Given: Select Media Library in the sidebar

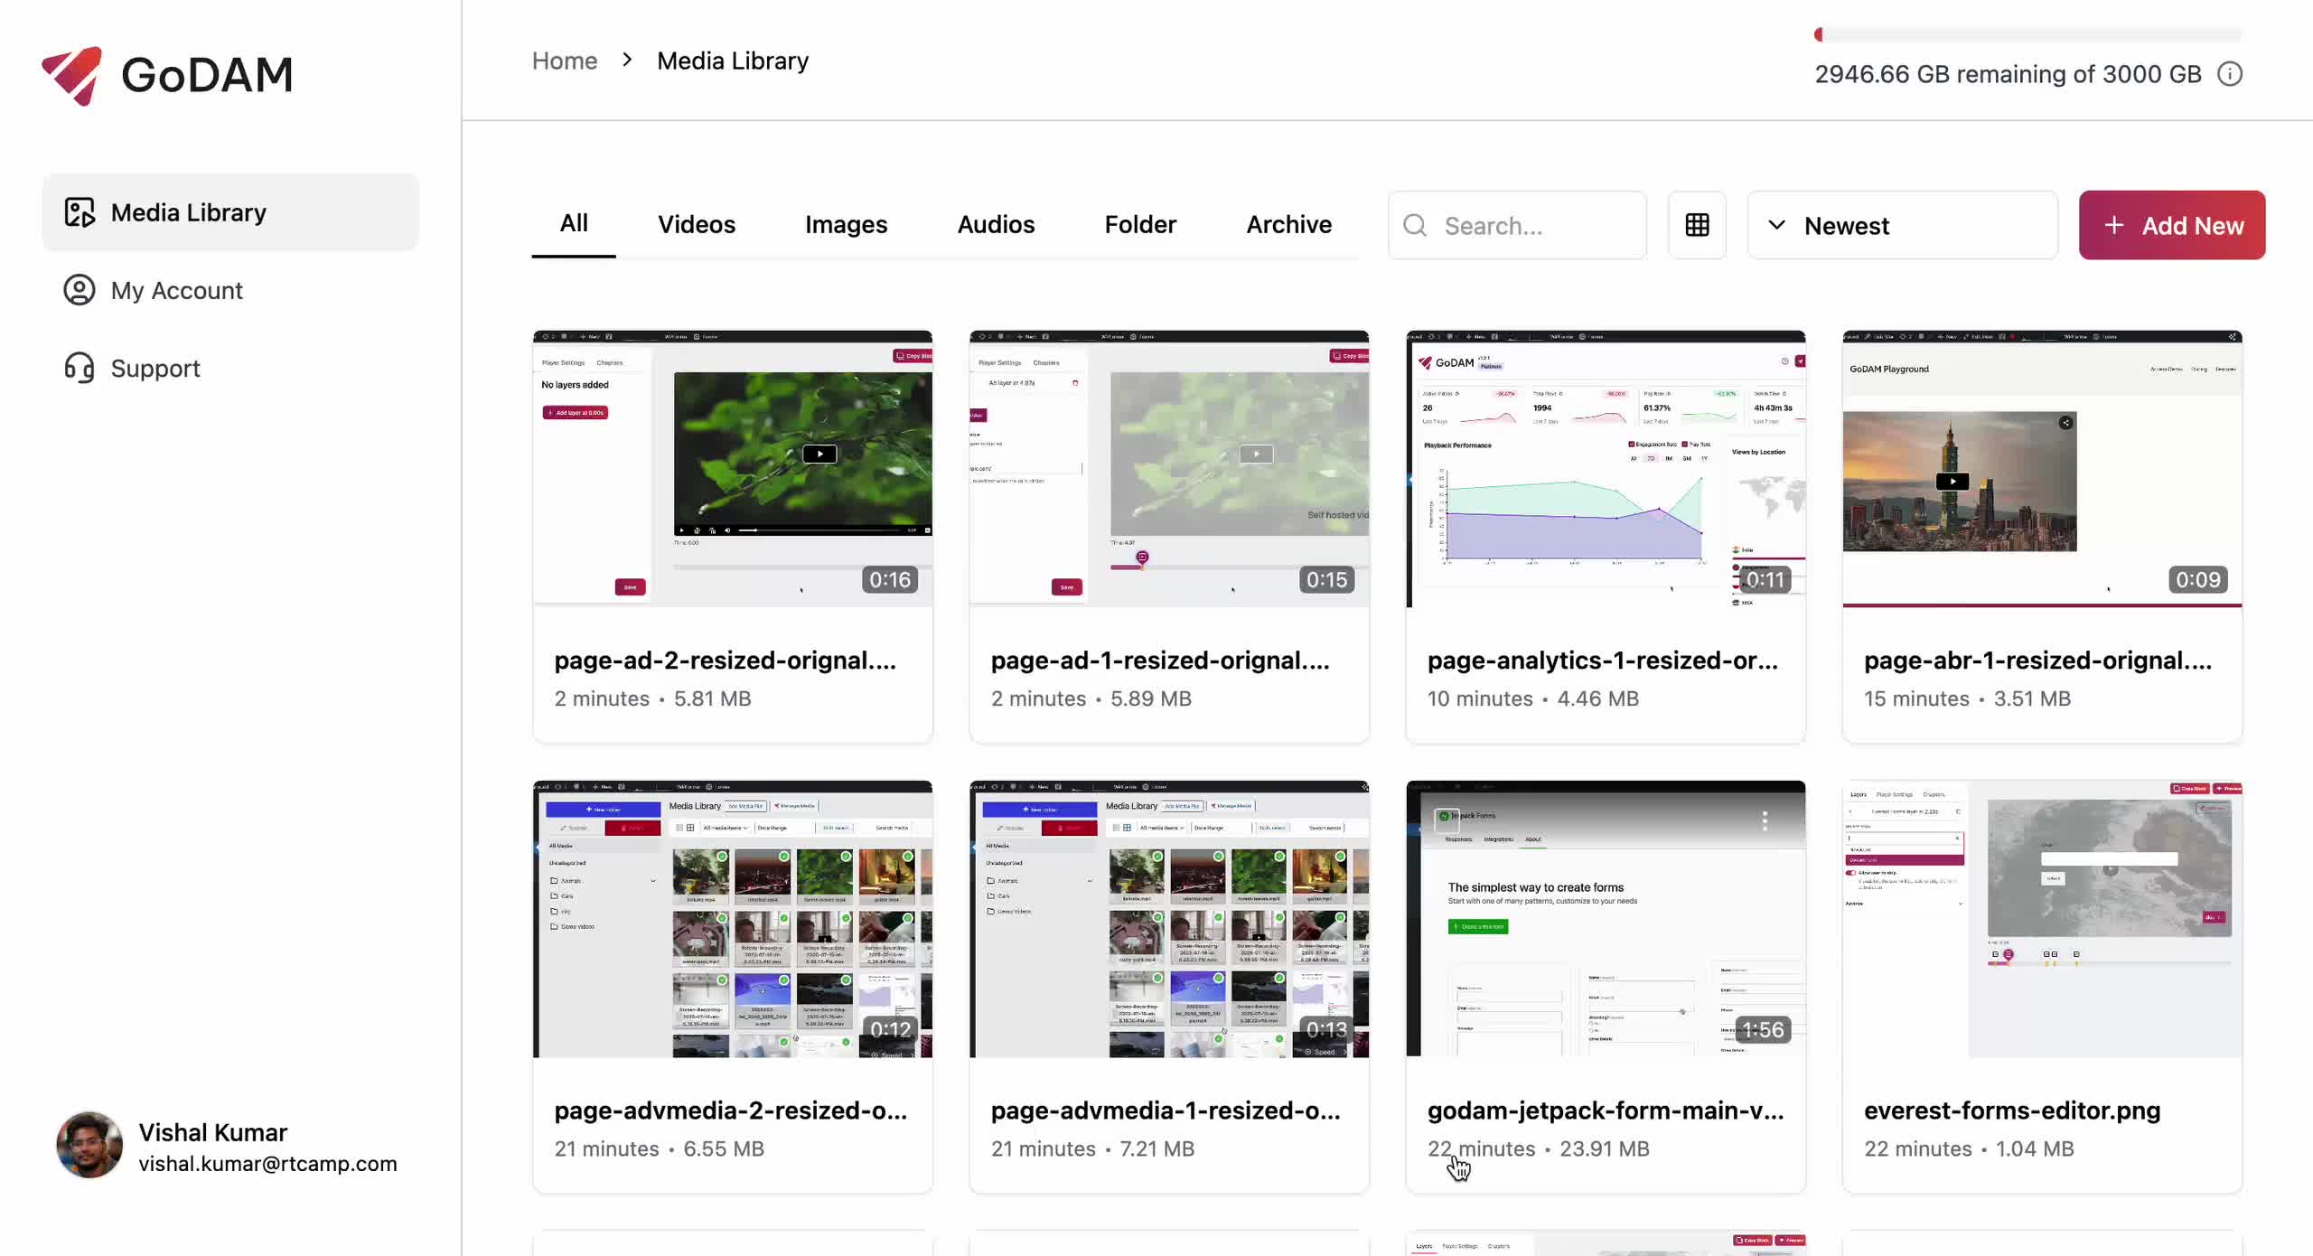Looking at the screenshot, I should pyautogui.click(x=188, y=211).
